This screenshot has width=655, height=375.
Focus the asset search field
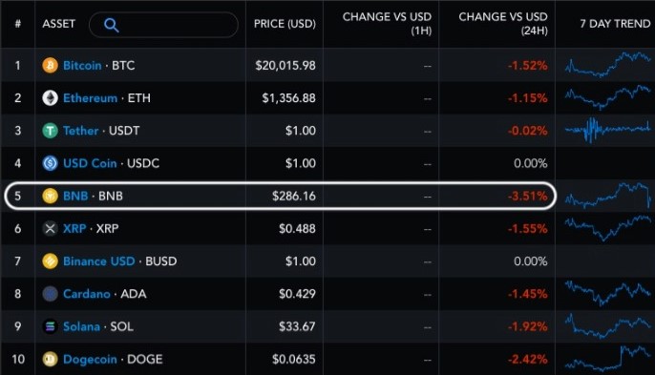click(x=164, y=25)
